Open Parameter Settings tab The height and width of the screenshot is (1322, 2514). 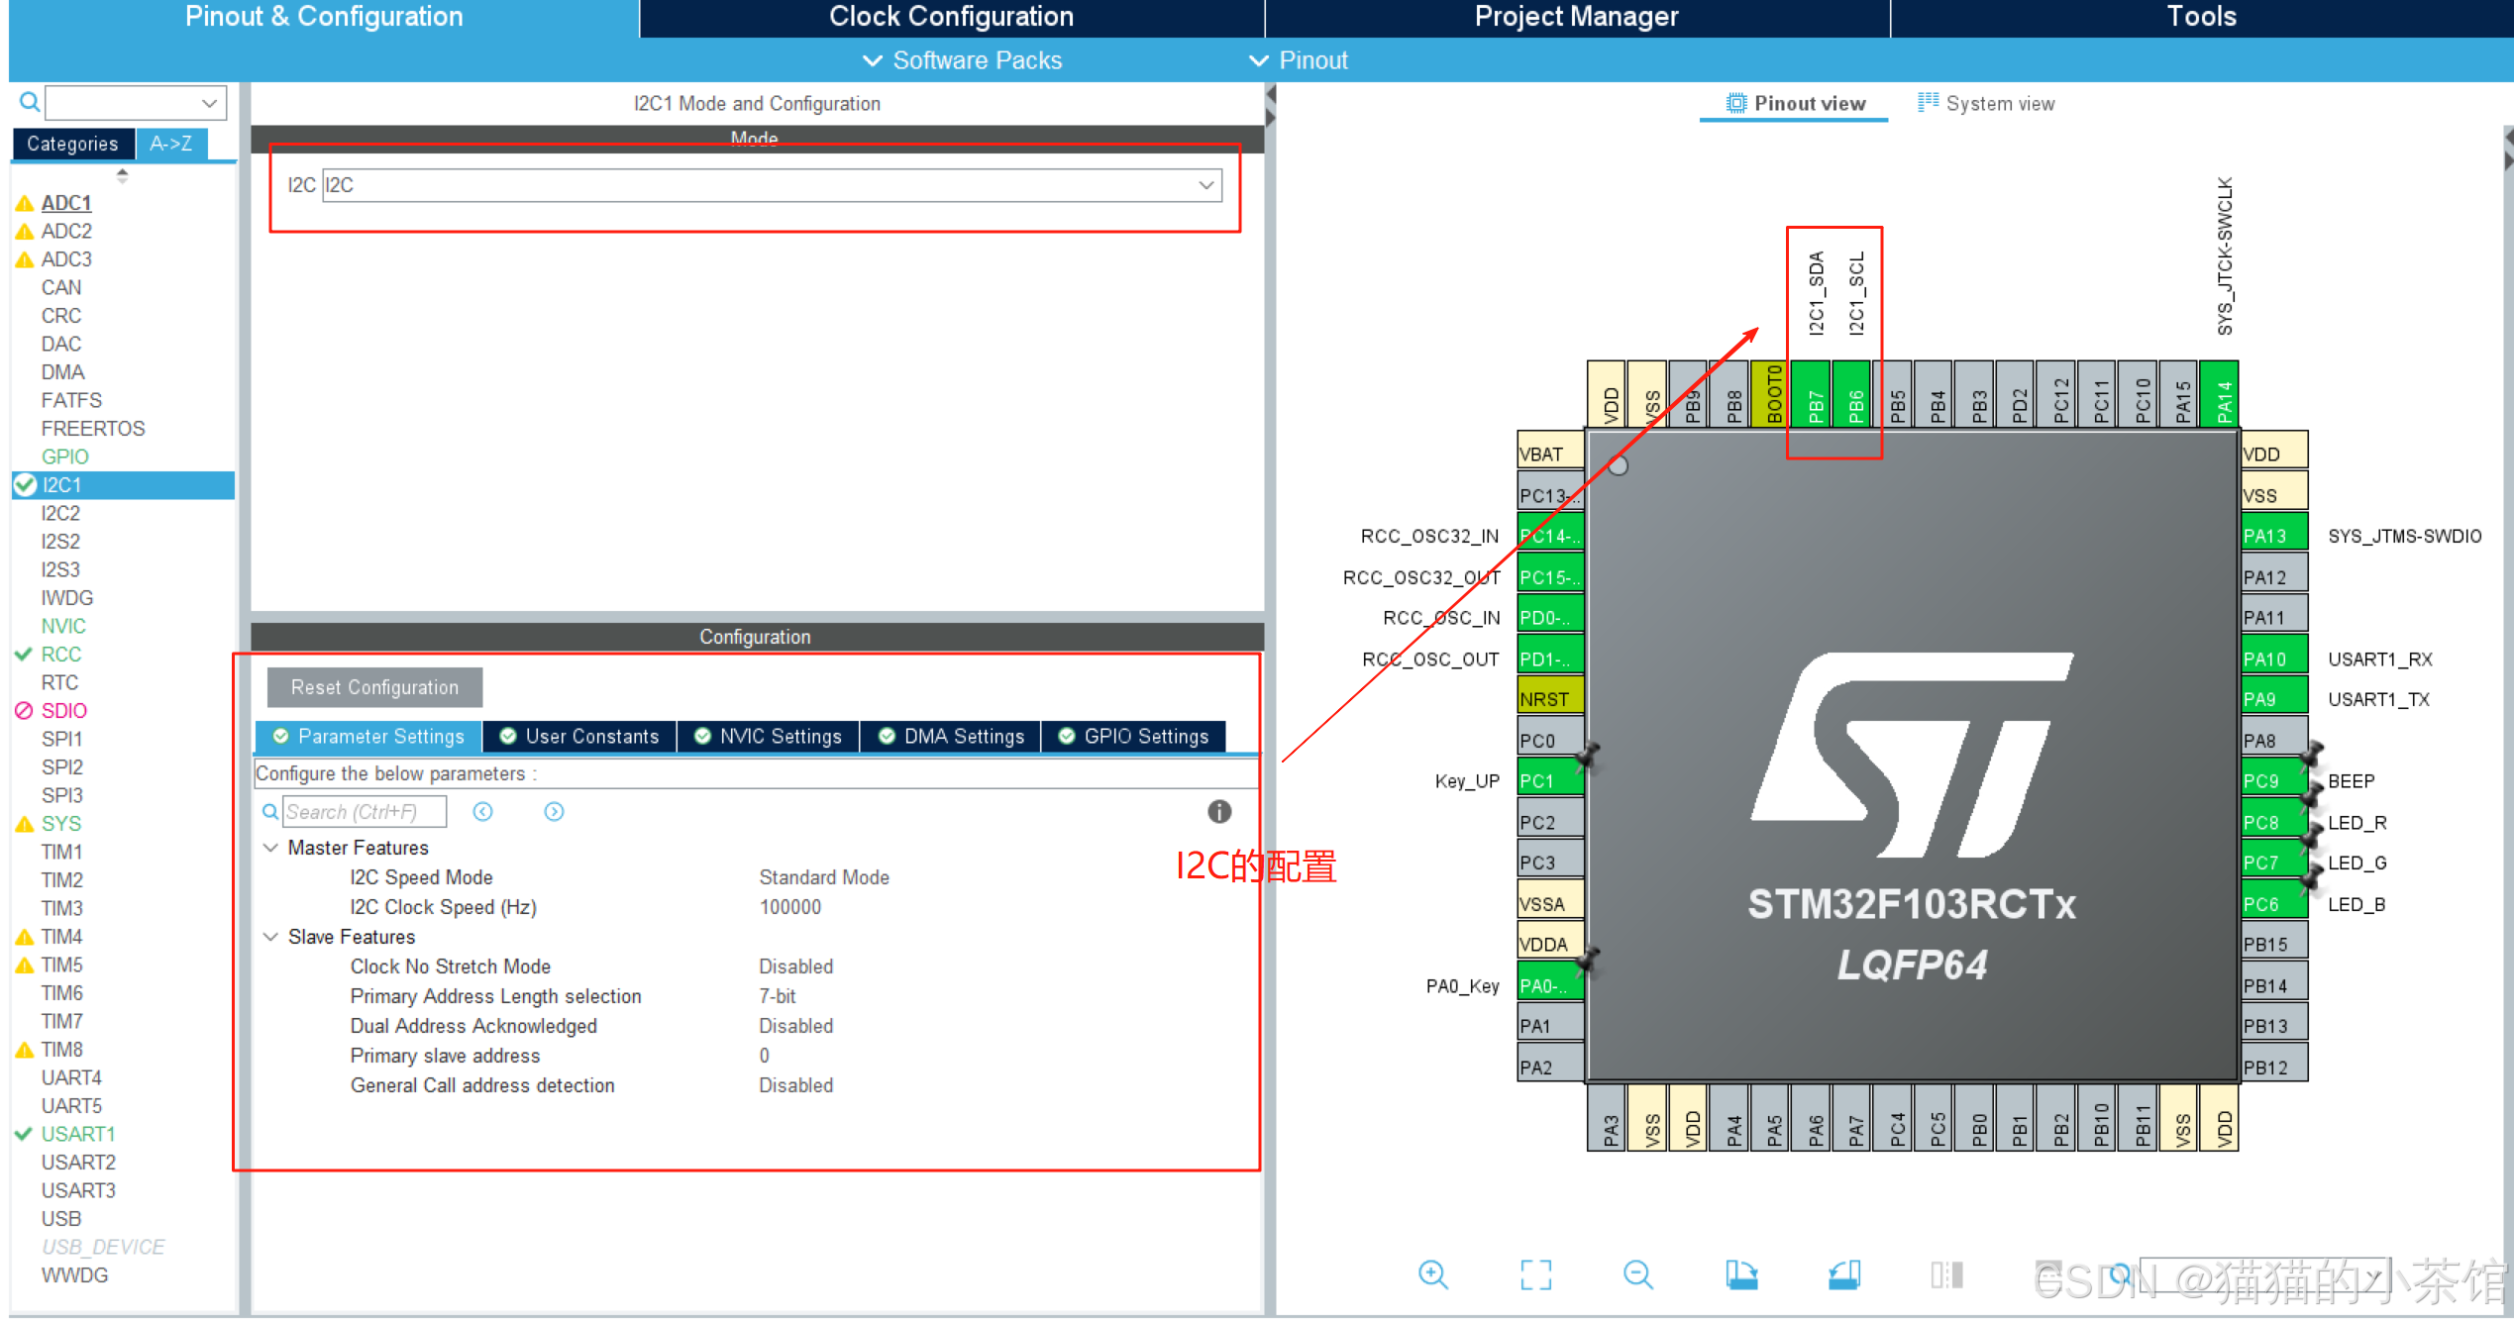368,736
